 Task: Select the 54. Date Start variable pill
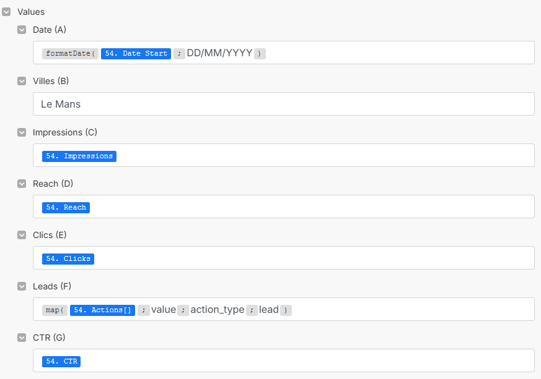tap(136, 53)
